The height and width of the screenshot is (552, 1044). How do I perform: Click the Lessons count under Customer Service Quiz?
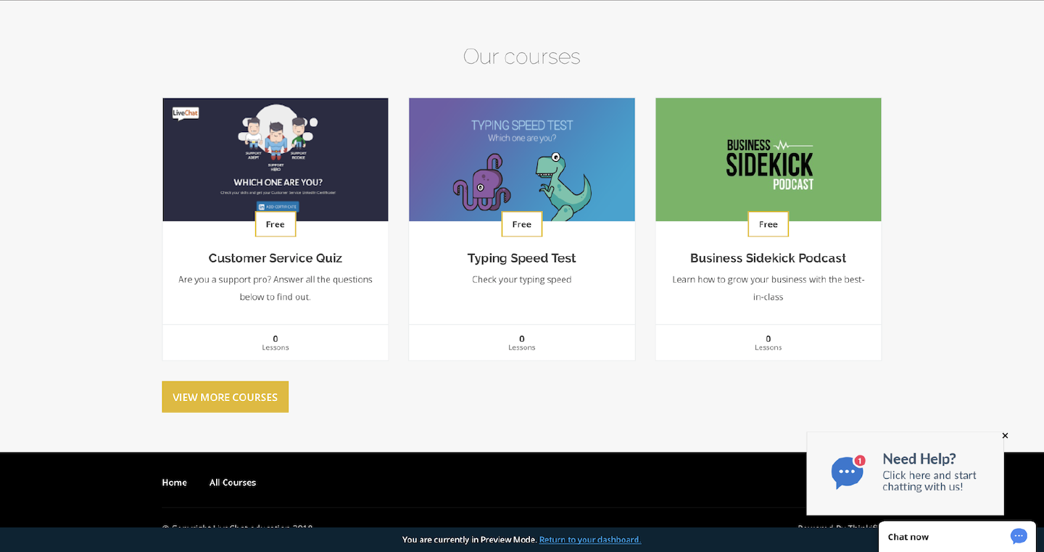275,342
